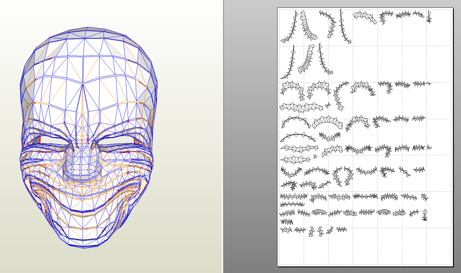Select the leaf-shaped strip beside the tiny arrowhead piece
Viewport: 461px width, 273px height.
coord(295,159)
